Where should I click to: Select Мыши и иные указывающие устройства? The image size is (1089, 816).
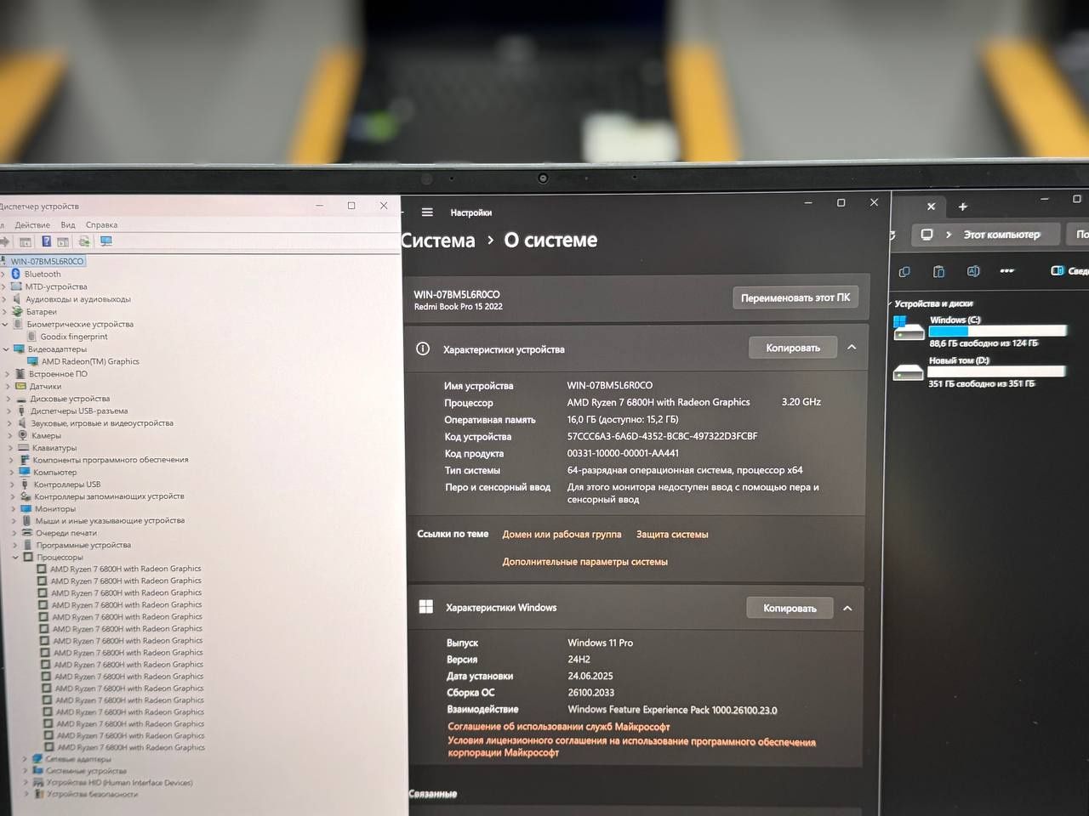click(110, 520)
